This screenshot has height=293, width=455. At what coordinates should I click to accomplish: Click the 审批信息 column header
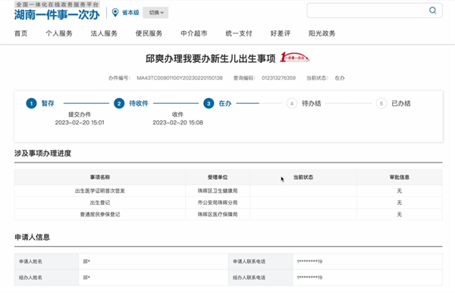(x=400, y=177)
